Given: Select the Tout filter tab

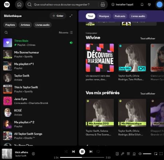Looking at the screenshot, I should [x=90, y=16].
